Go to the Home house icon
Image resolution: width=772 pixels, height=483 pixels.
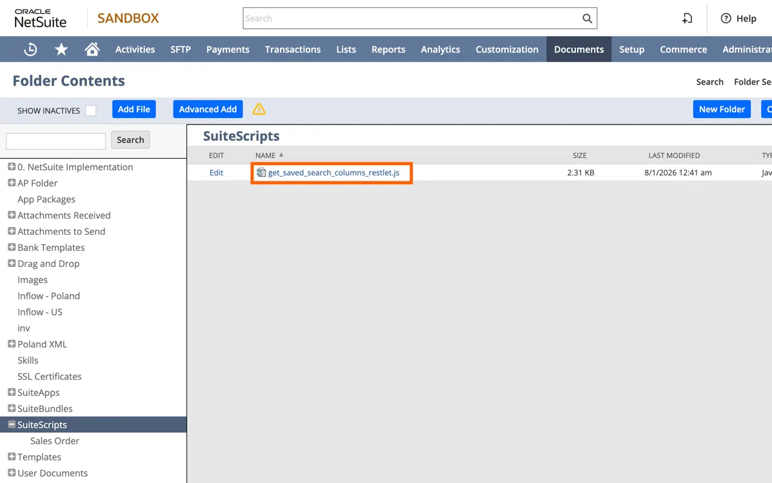[x=92, y=49]
